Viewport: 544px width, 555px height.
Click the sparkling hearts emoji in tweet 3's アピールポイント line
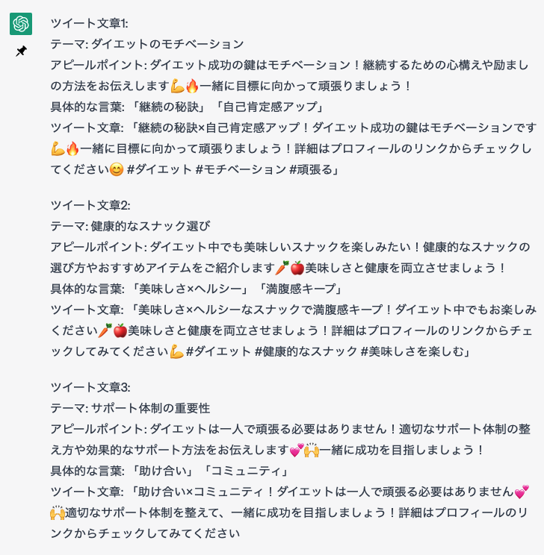click(x=297, y=450)
